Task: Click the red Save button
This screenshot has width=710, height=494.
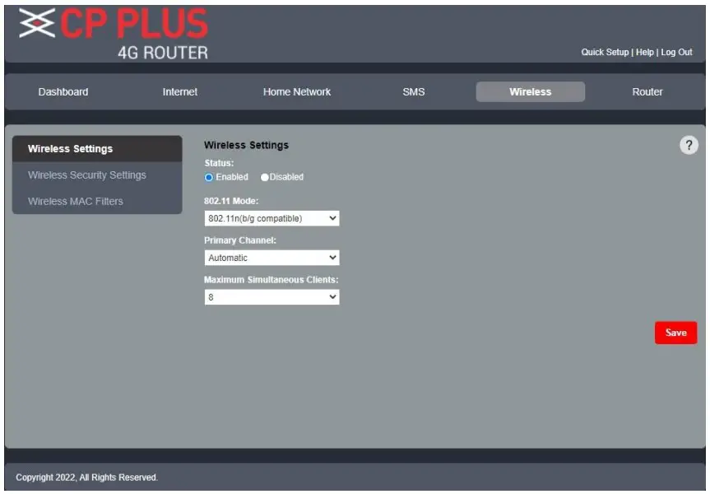Action: pos(675,333)
